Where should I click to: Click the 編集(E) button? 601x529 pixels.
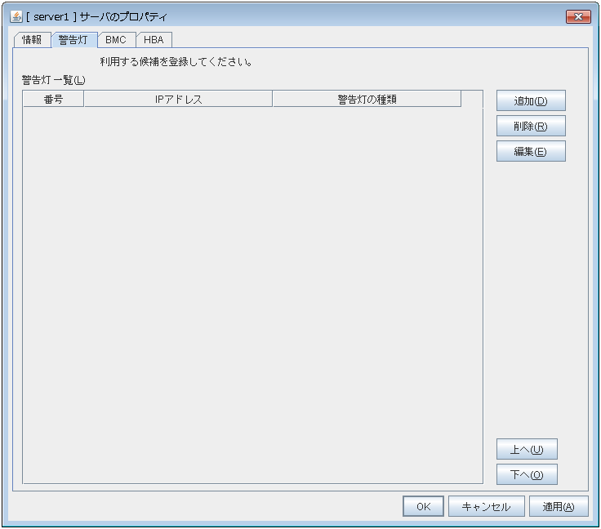tap(531, 151)
